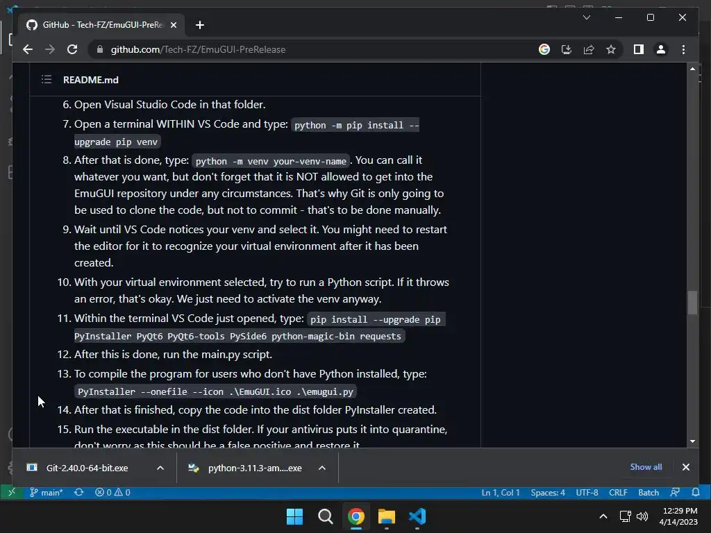This screenshot has height=533, width=711.
Task: Show all downloads
Action: click(x=646, y=467)
